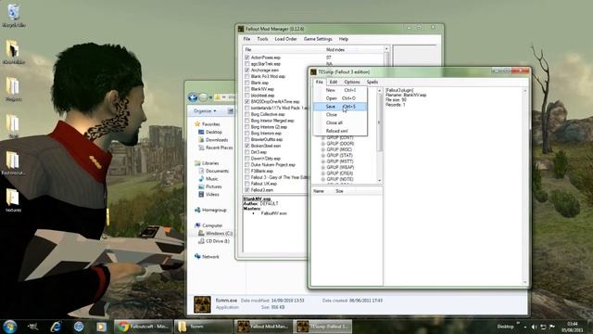
Task: Toggle the Duke Nukem Project.esp checkbox
Action: [247, 165]
